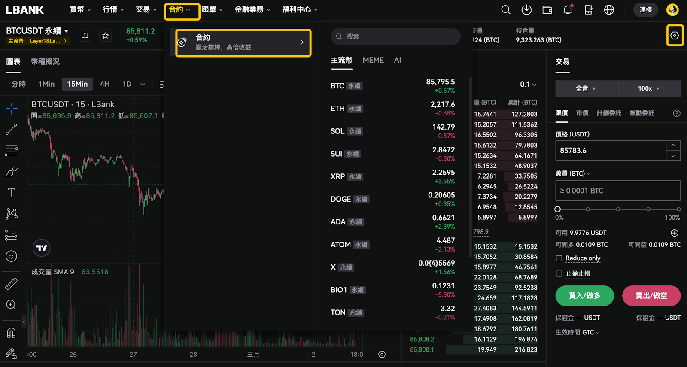The height and width of the screenshot is (367, 687).
Task: Open chart axis settings gear icon
Action: click(x=382, y=354)
